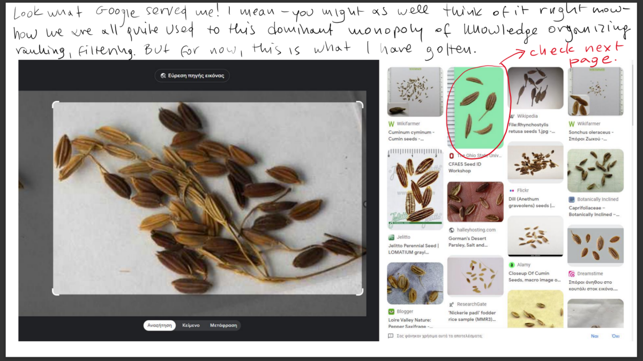Click the top-left crop corner handle
Image resolution: width=643 pixels, height=361 pixels.
[x=55, y=104]
